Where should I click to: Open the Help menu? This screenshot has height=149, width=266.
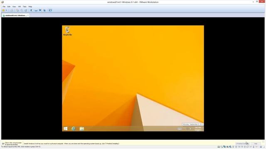pyautogui.click(x=30, y=7)
